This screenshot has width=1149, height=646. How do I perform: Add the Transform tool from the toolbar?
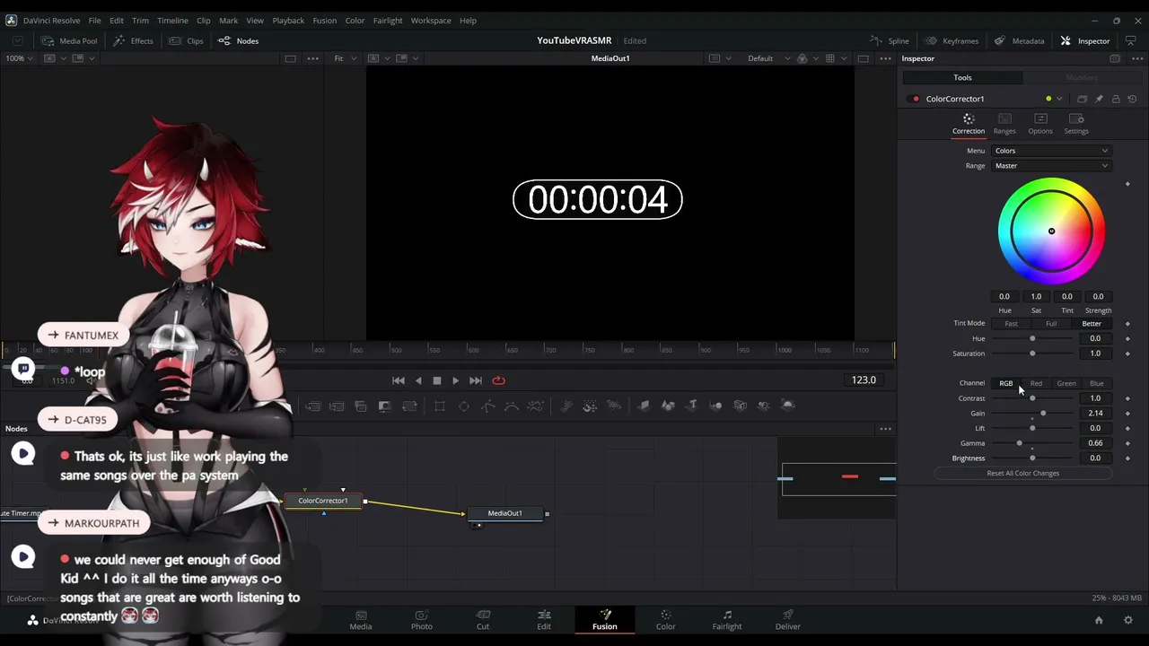[x=409, y=406]
